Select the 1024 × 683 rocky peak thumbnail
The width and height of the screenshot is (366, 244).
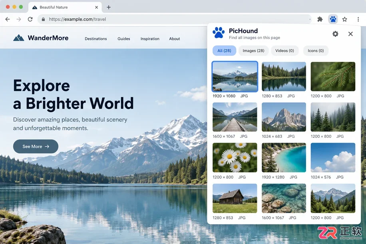coord(284,117)
